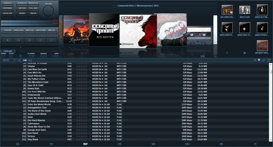Screen dimensions: 273x147
Task: Select the (KISS) Ace Frehley album thumbnail
Action: [262, 10]
